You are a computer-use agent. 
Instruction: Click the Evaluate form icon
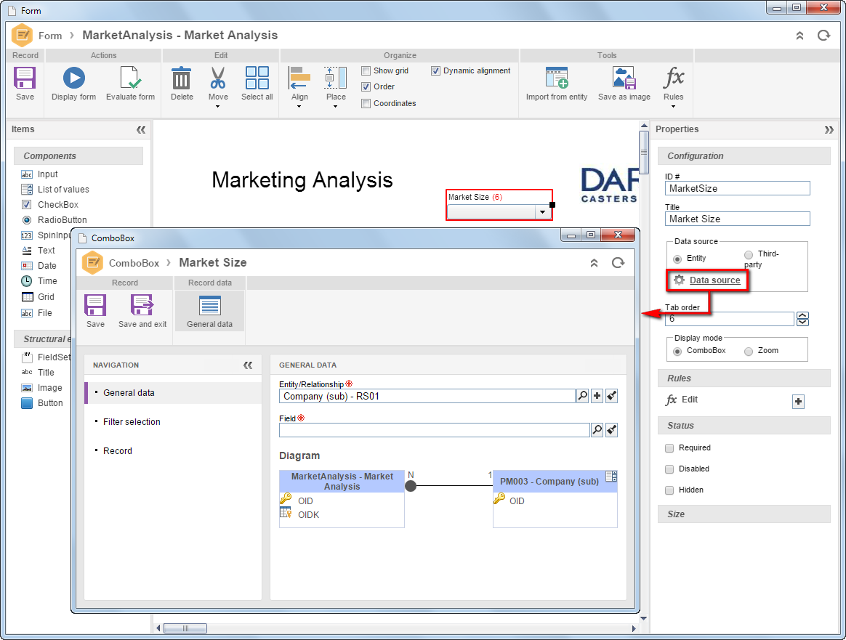131,78
